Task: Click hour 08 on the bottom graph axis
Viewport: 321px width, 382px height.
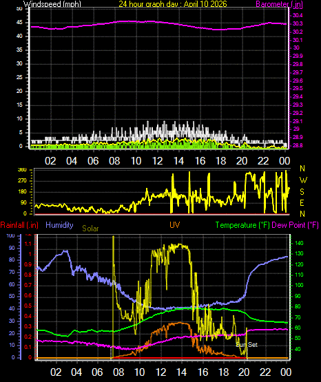Action: tap(118, 372)
